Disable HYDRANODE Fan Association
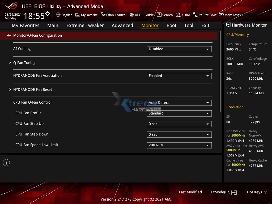Viewport: 272px width, 204px height. (x=179, y=76)
